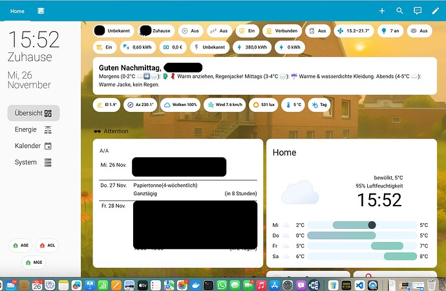Screen dimensions: 446x291
Task: Click the 531 lux brightness chip
Action: click(264, 105)
